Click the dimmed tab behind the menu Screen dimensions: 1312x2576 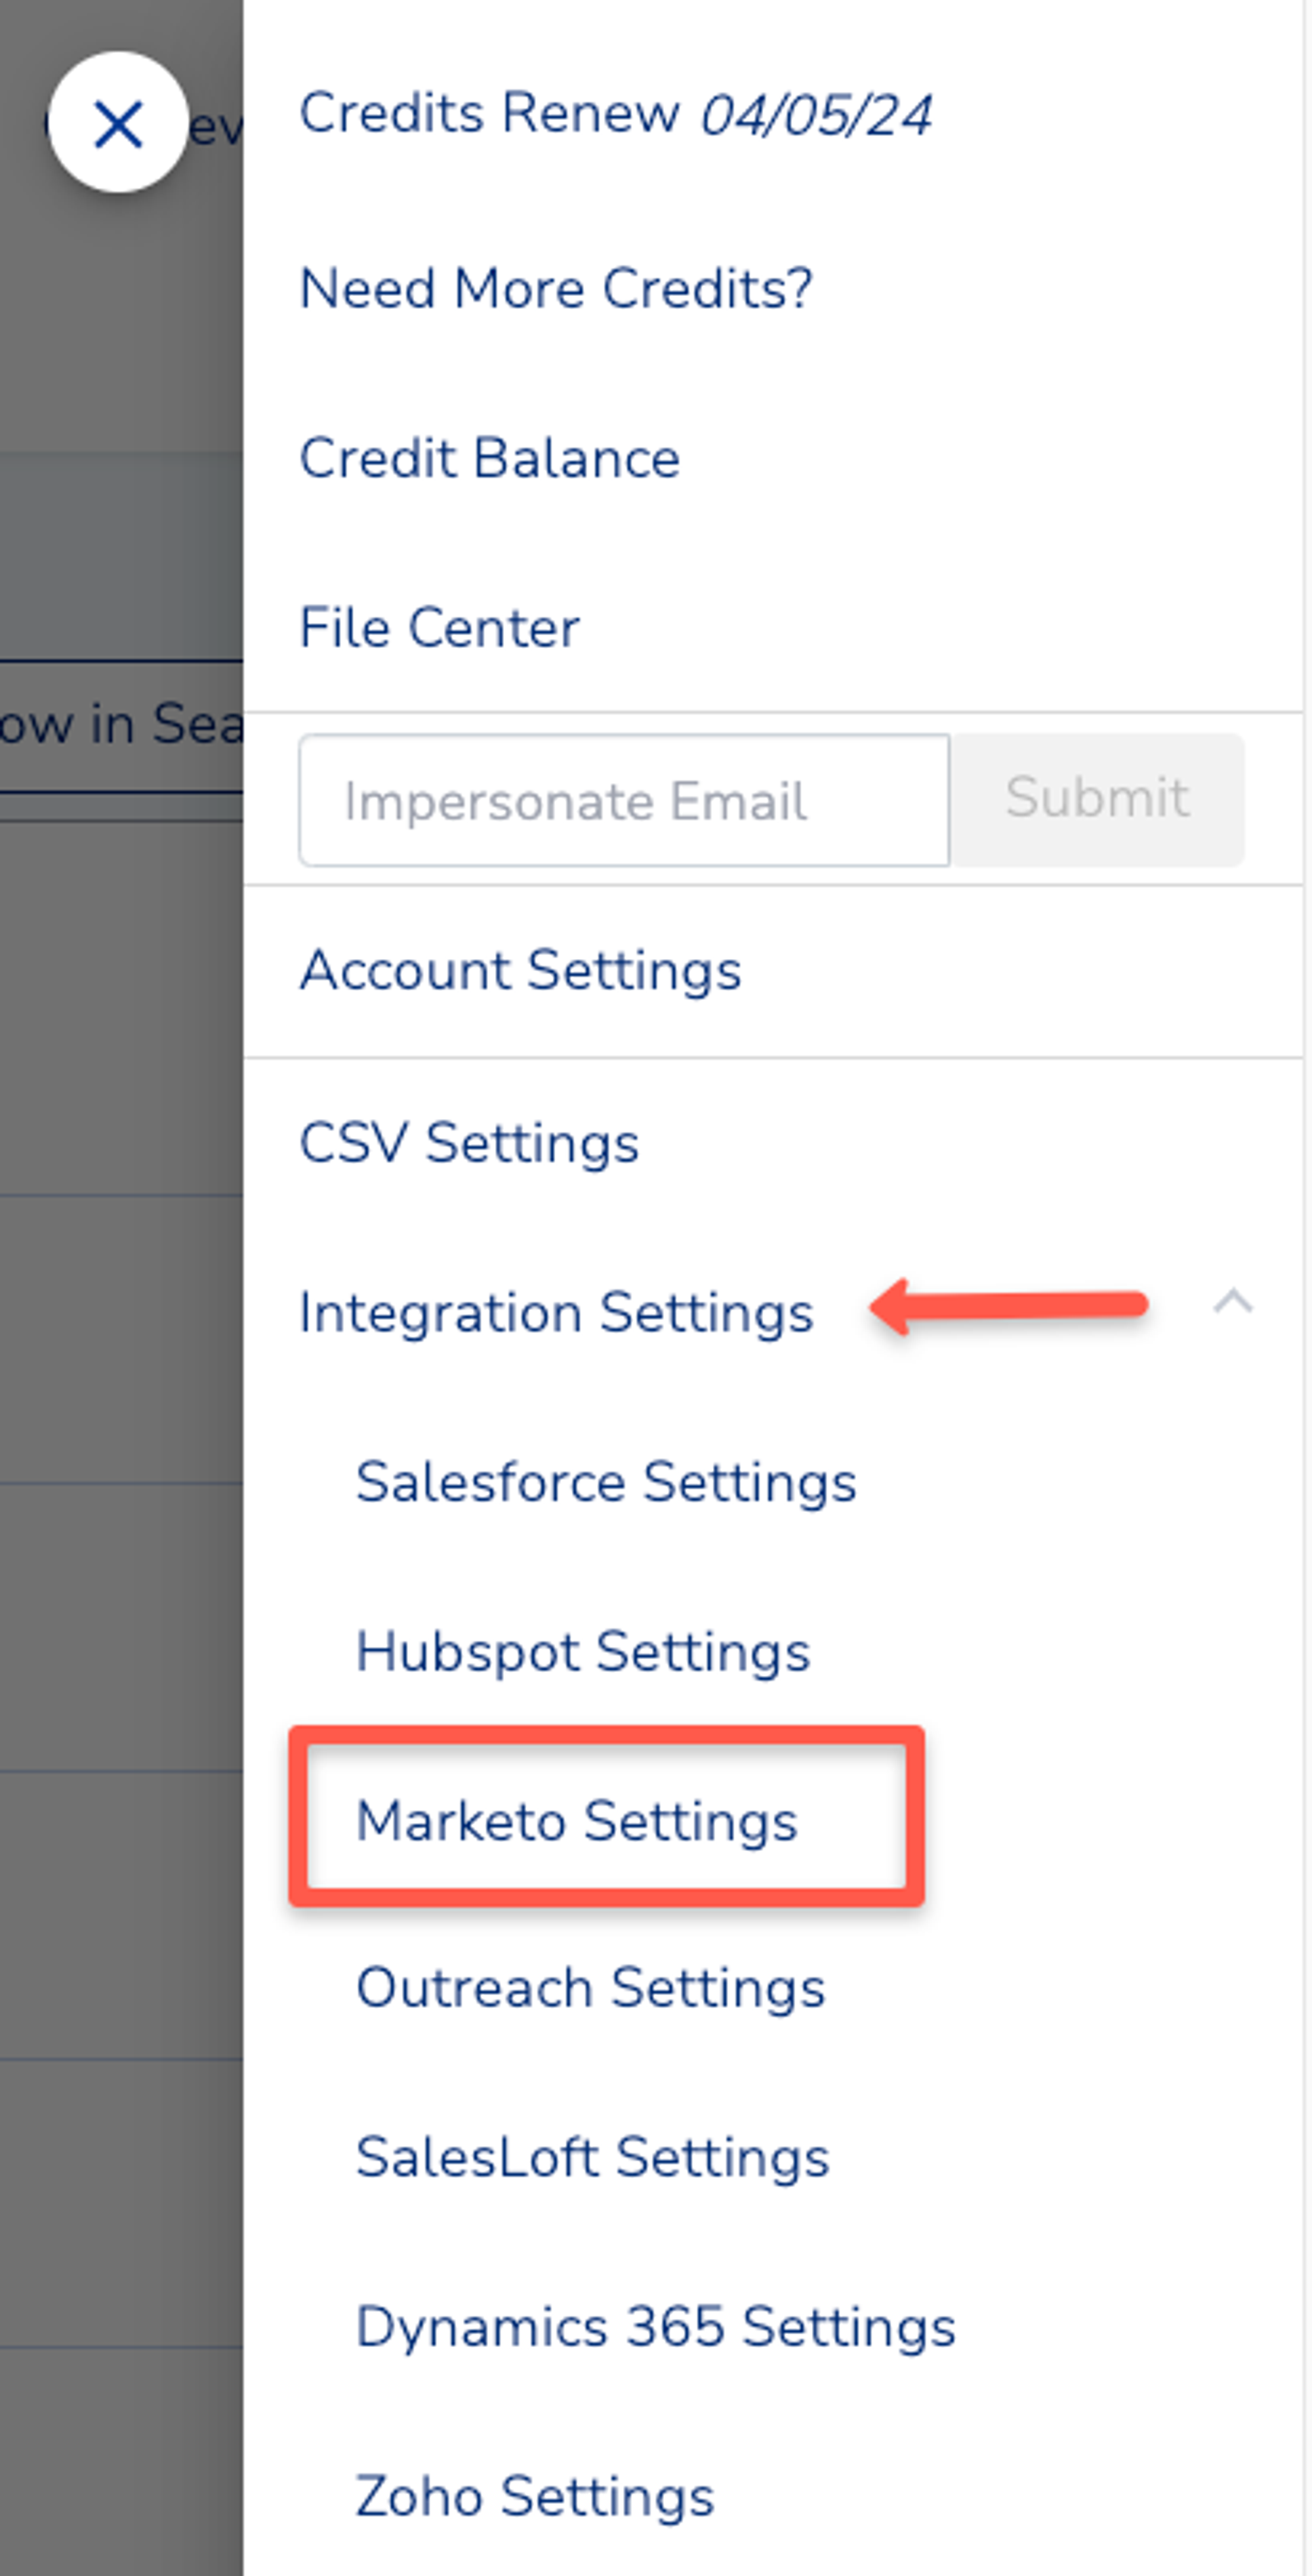(x=121, y=726)
